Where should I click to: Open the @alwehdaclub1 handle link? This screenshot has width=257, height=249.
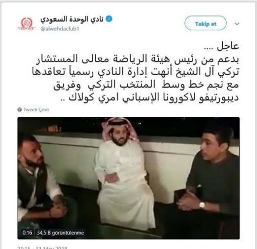tap(59, 29)
